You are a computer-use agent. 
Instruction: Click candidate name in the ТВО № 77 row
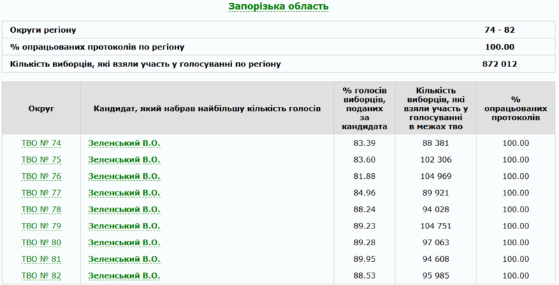124,193
